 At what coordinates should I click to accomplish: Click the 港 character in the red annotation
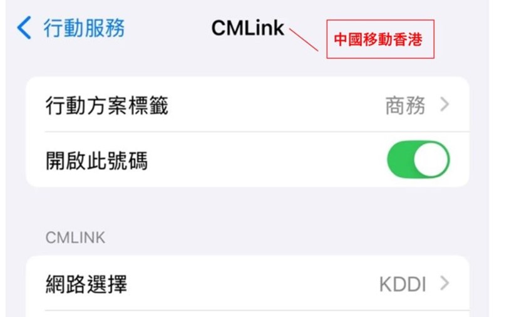click(415, 39)
